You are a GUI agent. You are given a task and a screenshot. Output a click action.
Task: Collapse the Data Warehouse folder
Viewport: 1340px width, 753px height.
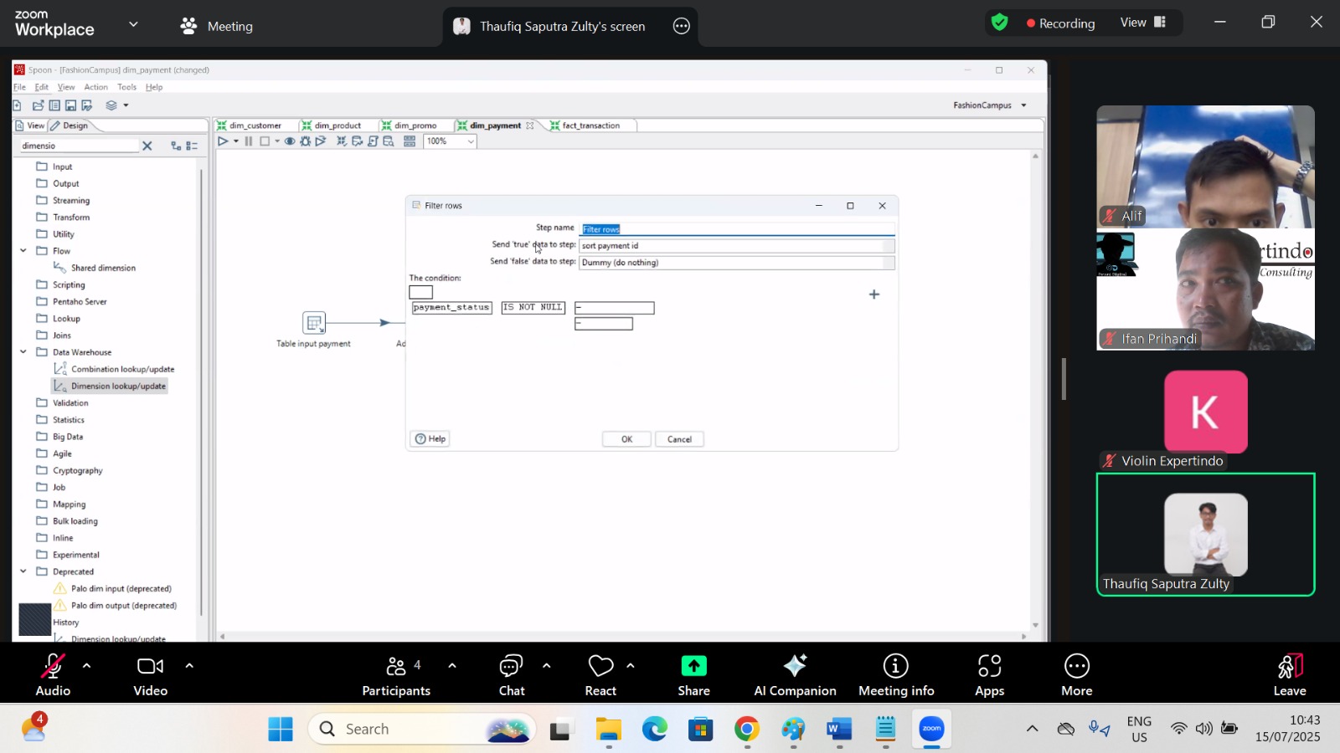23,352
